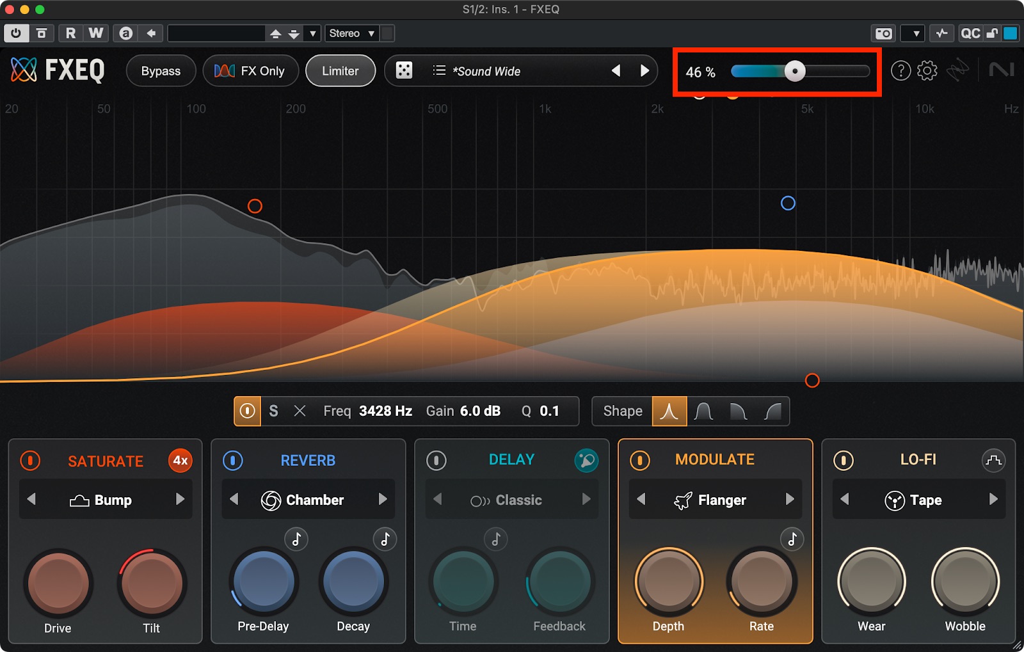The height and width of the screenshot is (652, 1024).
Task: Click the Lo-Fi stepped waveform icon
Action: click(x=993, y=460)
